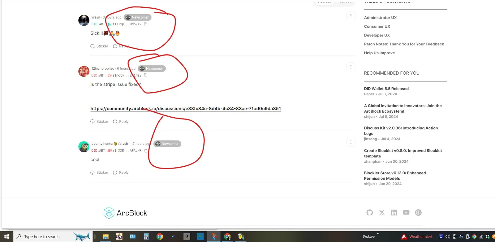Open Create Blocklet v0.8.0 post
This screenshot has height=242, width=495.
(x=403, y=153)
